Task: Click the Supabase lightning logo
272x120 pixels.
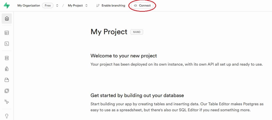Action: point(7,5)
